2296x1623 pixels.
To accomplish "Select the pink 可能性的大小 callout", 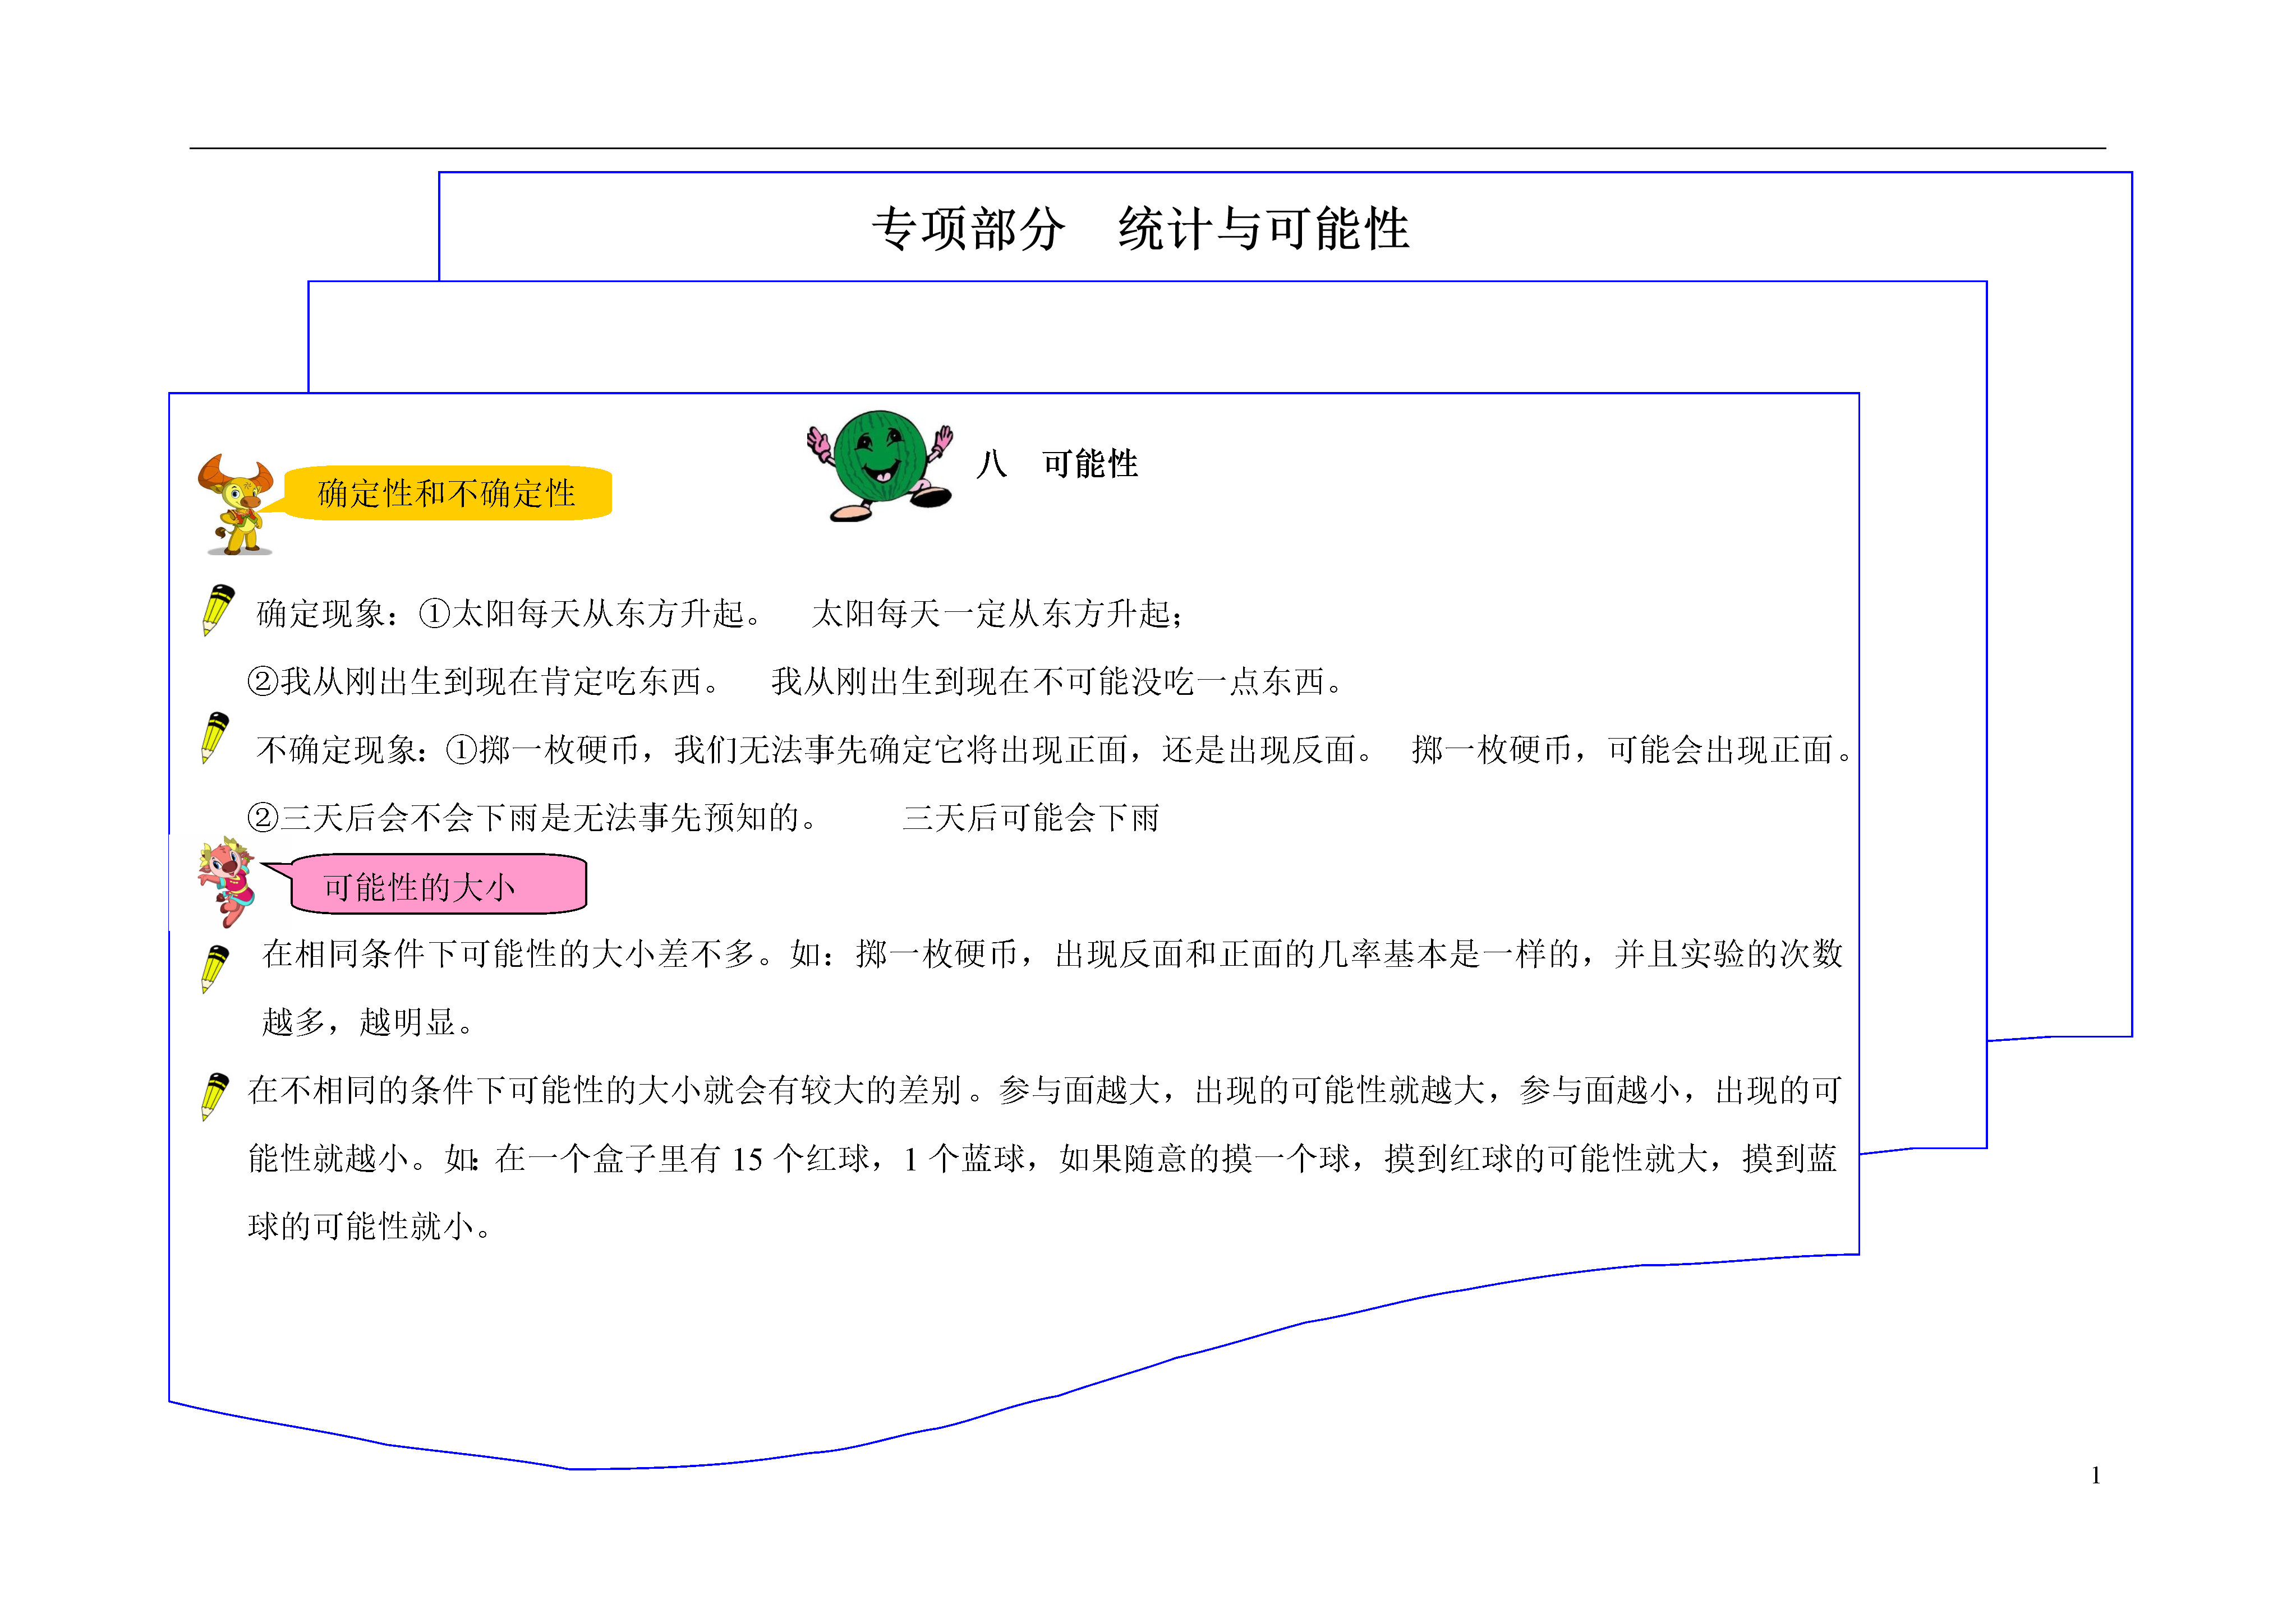I will click(438, 884).
